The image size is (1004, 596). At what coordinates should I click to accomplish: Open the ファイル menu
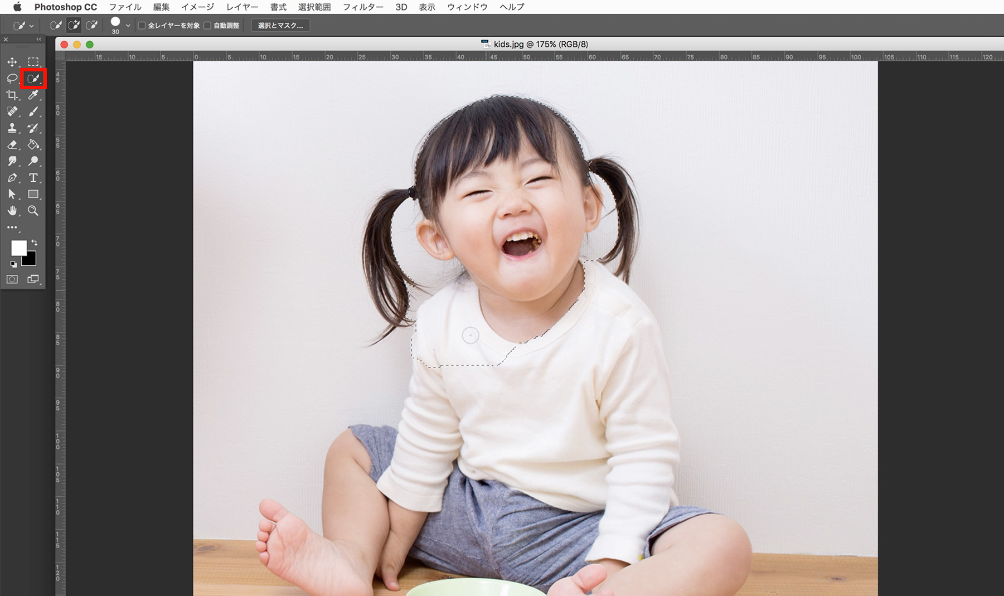125,7
